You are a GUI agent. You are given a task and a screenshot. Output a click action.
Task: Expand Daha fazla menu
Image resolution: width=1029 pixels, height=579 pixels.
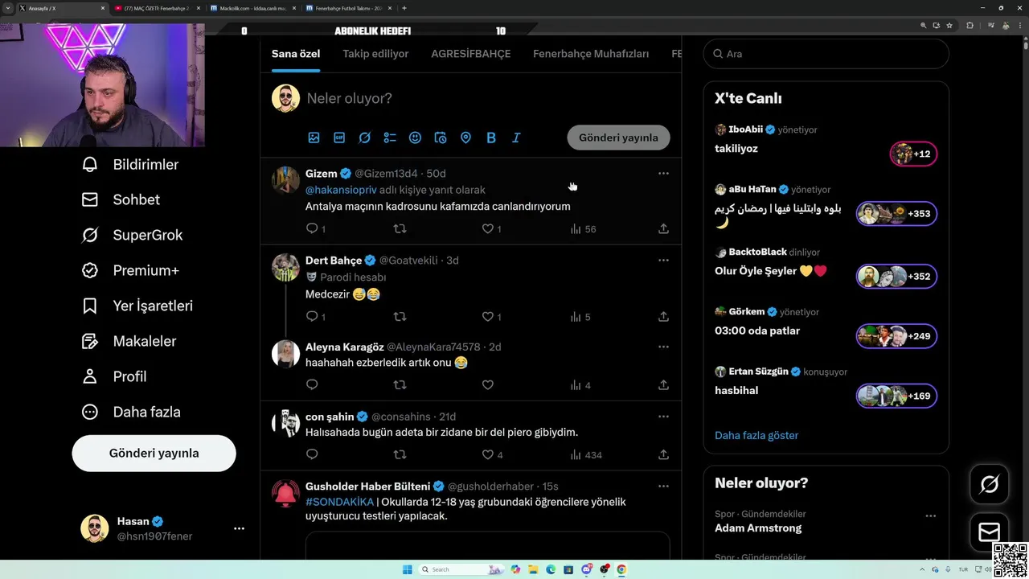coord(131,413)
